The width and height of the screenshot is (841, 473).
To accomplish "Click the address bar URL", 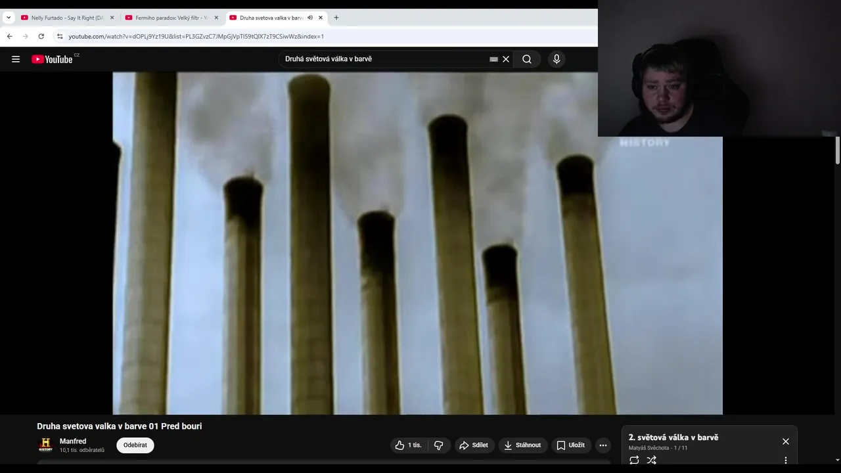I will (196, 36).
